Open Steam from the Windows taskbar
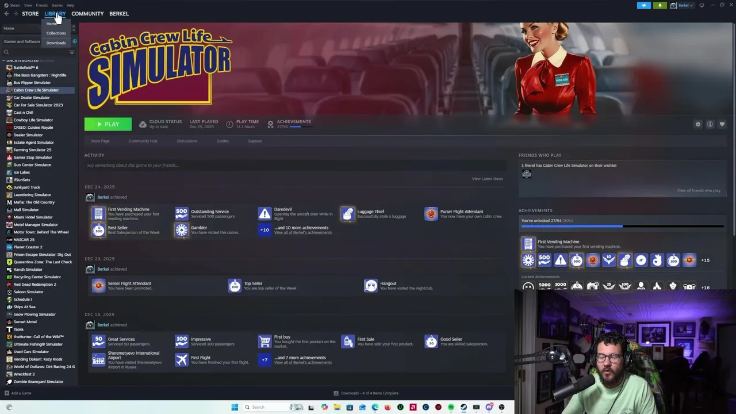 (463, 407)
